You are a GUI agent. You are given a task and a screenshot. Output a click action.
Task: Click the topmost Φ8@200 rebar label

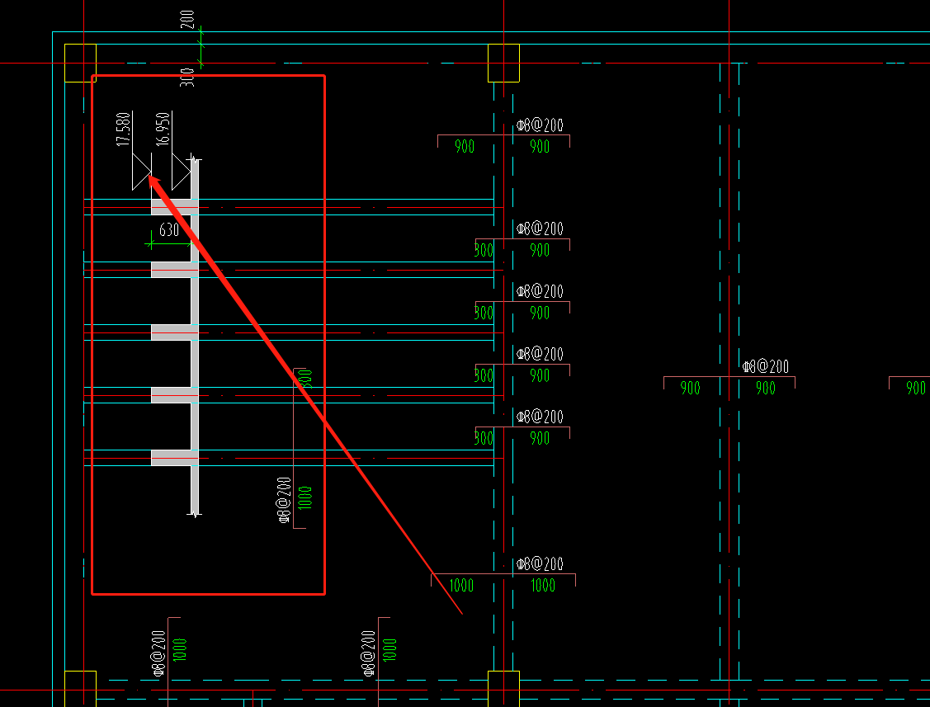coord(540,125)
